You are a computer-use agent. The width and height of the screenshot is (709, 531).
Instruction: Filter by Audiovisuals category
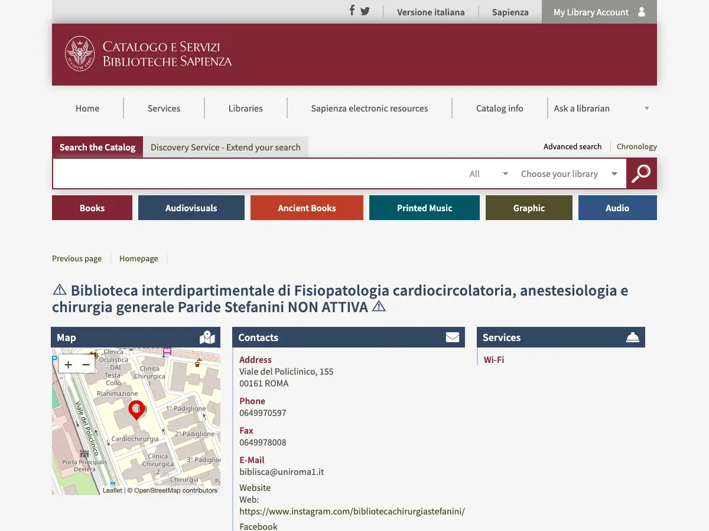(x=191, y=208)
